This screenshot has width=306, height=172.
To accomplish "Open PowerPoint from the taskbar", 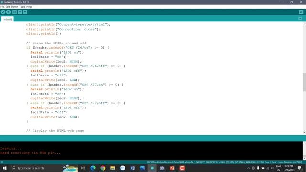I will (x=172, y=168).
